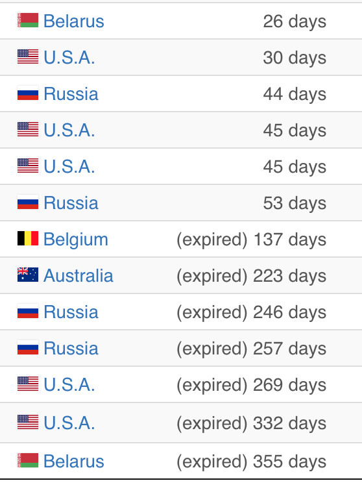The image size is (362, 483).
Task: Select the Belgium flag icon
Action: point(28,238)
